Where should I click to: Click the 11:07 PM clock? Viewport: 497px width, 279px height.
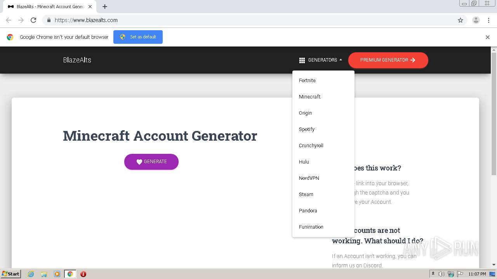click(x=477, y=274)
